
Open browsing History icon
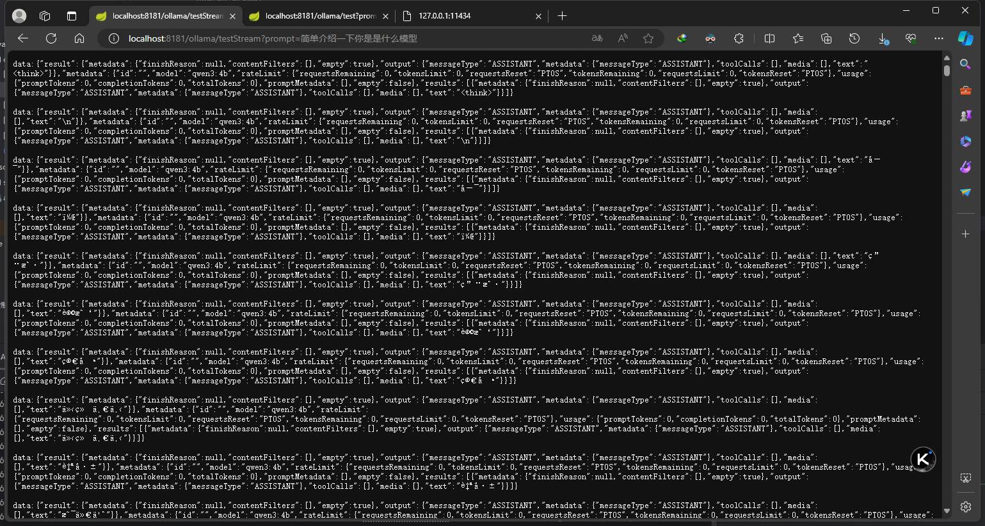(854, 38)
